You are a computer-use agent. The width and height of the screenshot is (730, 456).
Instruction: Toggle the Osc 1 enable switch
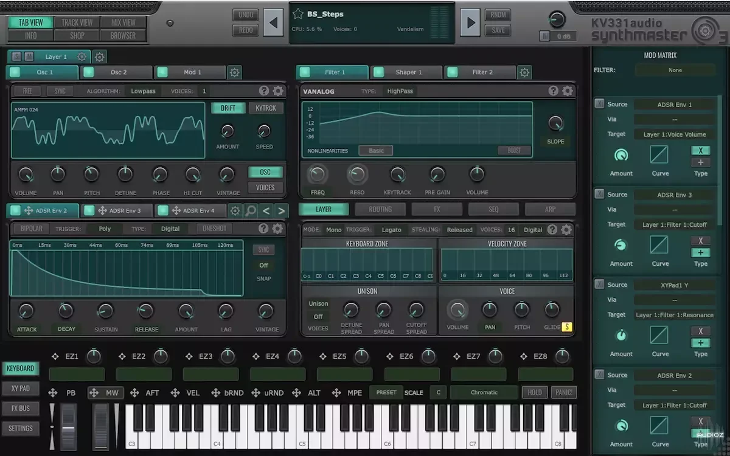[x=15, y=72]
